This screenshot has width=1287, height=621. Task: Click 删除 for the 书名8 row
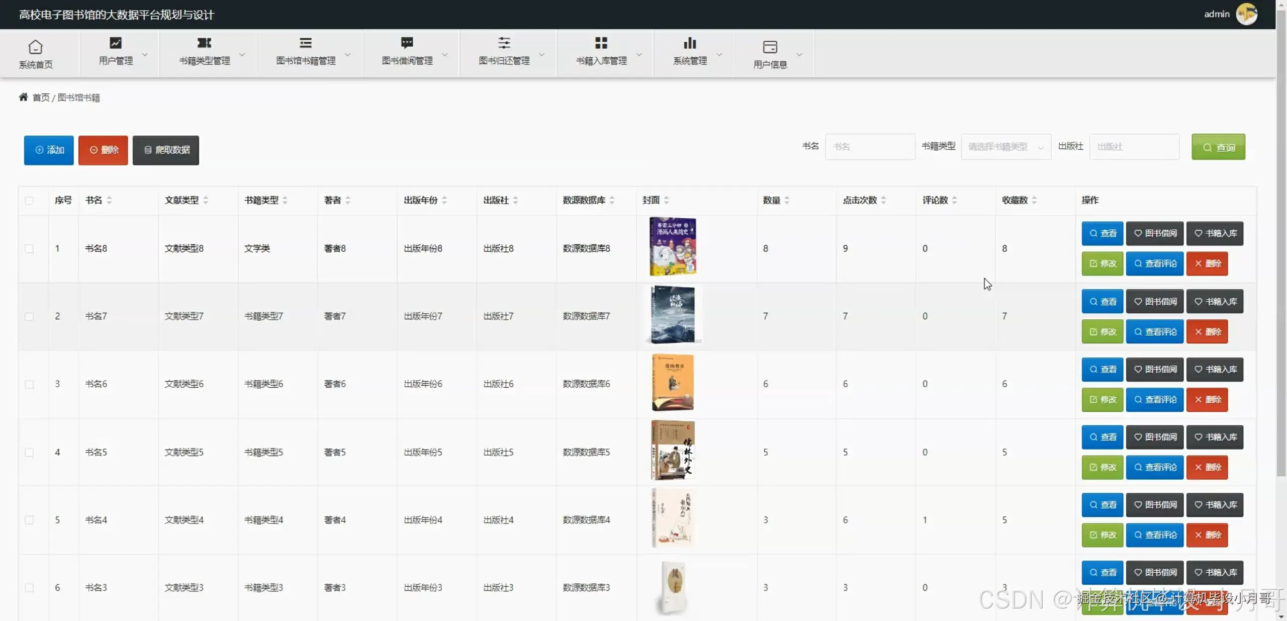[x=1207, y=263]
